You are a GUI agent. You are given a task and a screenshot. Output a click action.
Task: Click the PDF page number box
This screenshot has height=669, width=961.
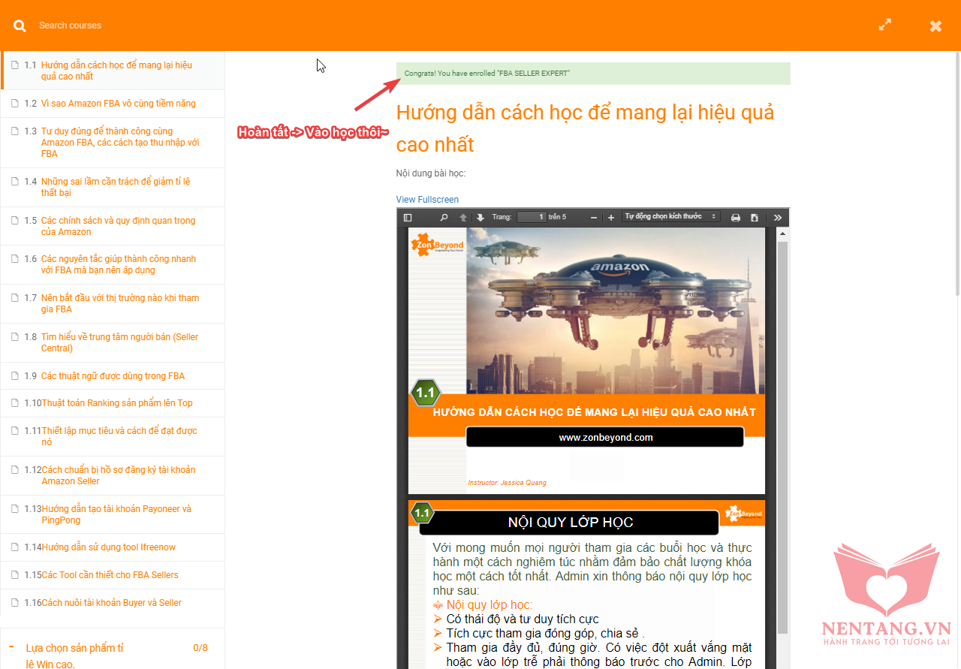coord(532,217)
